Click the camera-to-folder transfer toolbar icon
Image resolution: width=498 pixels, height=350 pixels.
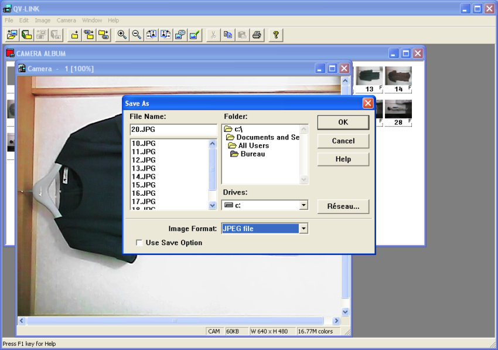coord(89,35)
